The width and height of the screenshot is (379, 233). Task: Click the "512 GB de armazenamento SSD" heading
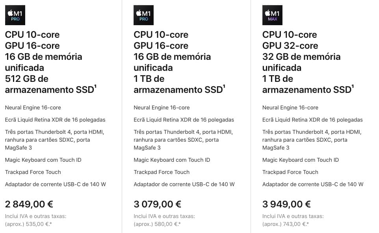click(x=49, y=84)
